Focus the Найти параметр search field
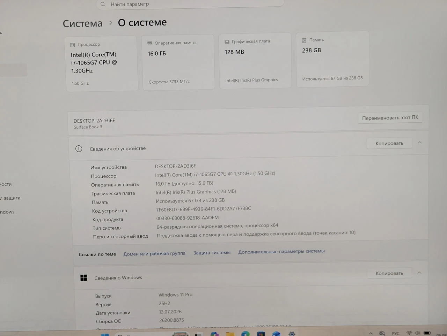Image resolution: width=447 pixels, height=336 pixels. click(x=190, y=4)
